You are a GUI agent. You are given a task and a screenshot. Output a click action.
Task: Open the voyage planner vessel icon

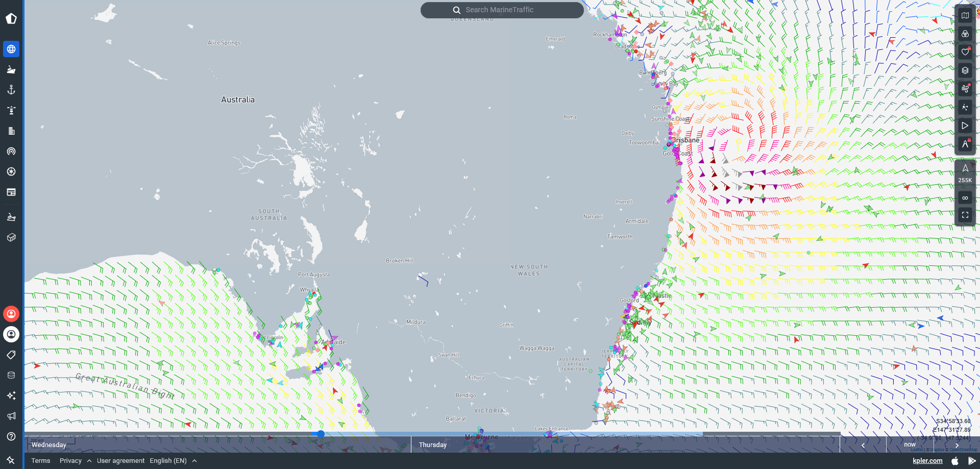[11, 217]
